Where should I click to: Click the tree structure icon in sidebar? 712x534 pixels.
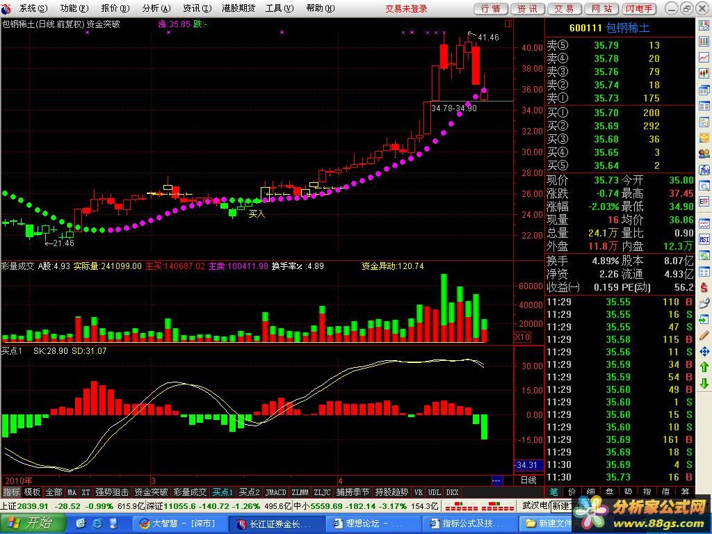tap(704, 122)
